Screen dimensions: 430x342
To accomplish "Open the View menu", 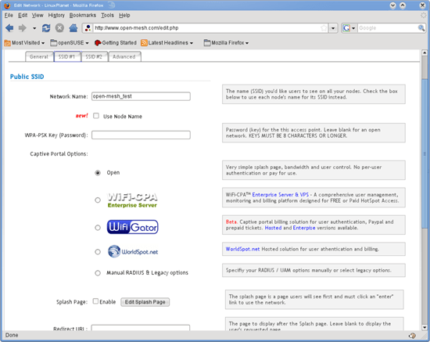I will 38,16.
